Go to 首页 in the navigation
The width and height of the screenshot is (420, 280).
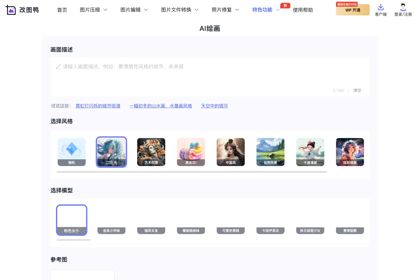62,10
